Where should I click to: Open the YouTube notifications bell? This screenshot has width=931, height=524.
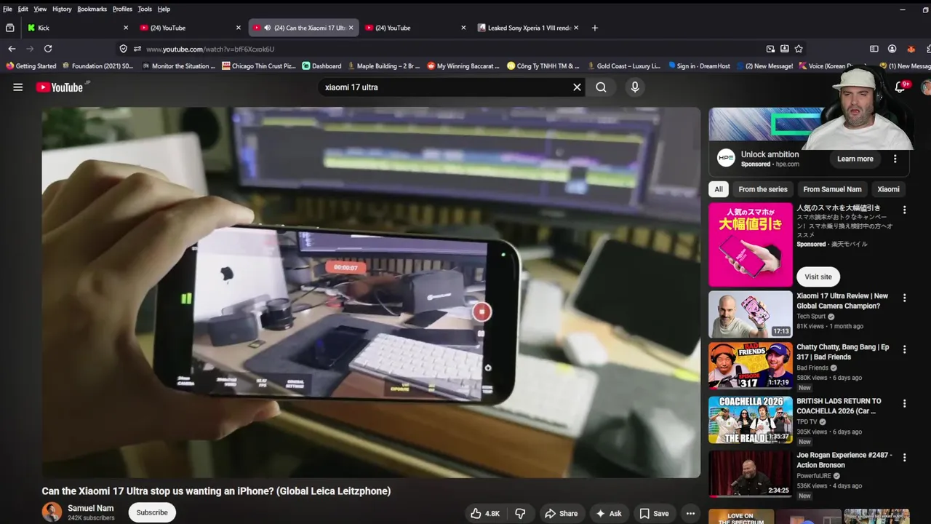click(x=900, y=87)
